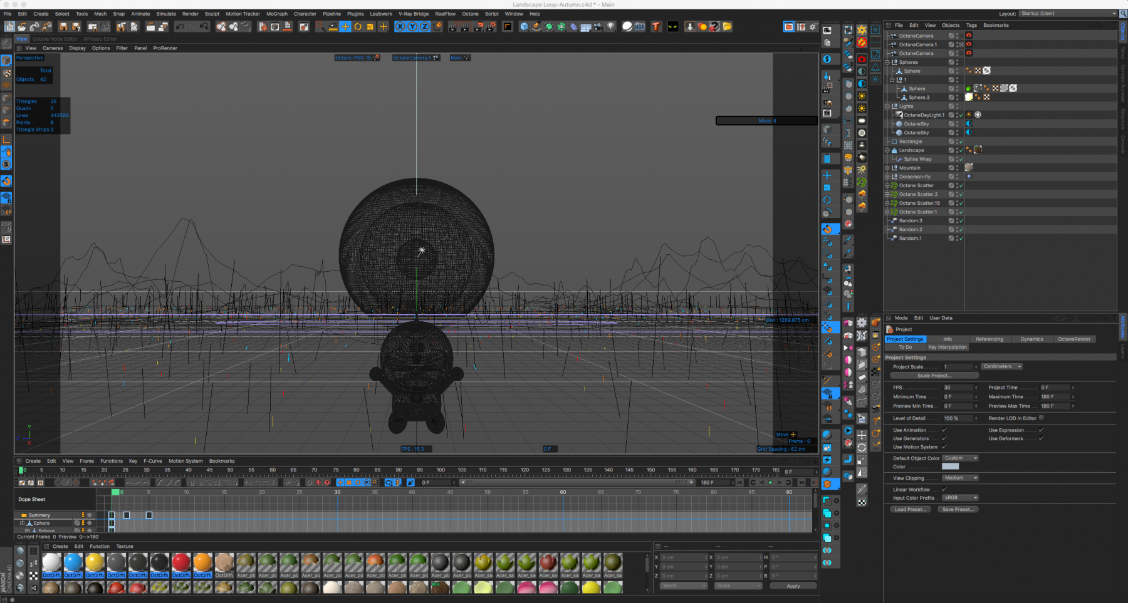The width and height of the screenshot is (1128, 603).
Task: Toggle Use Motion System checkbox
Action: 944,447
